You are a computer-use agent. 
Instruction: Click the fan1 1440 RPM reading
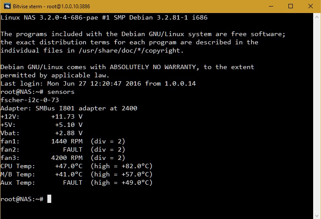point(66,141)
